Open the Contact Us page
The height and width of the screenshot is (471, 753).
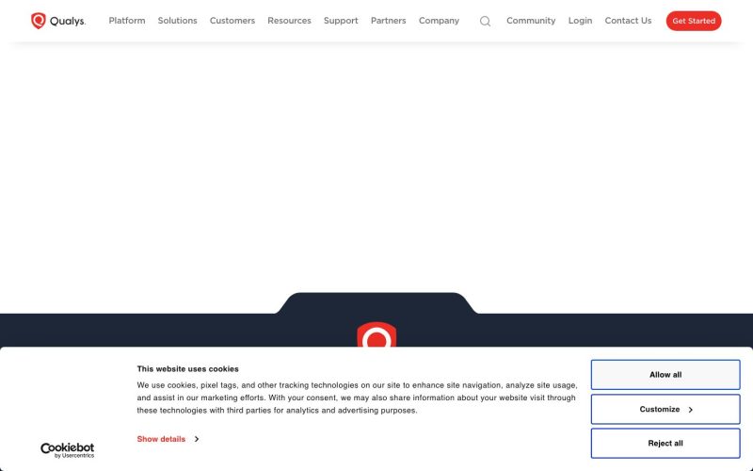pyautogui.click(x=628, y=21)
